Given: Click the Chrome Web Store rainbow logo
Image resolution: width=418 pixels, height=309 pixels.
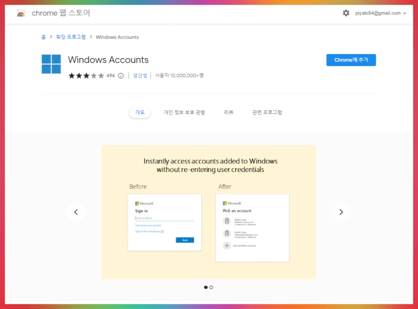Looking at the screenshot, I should point(21,13).
